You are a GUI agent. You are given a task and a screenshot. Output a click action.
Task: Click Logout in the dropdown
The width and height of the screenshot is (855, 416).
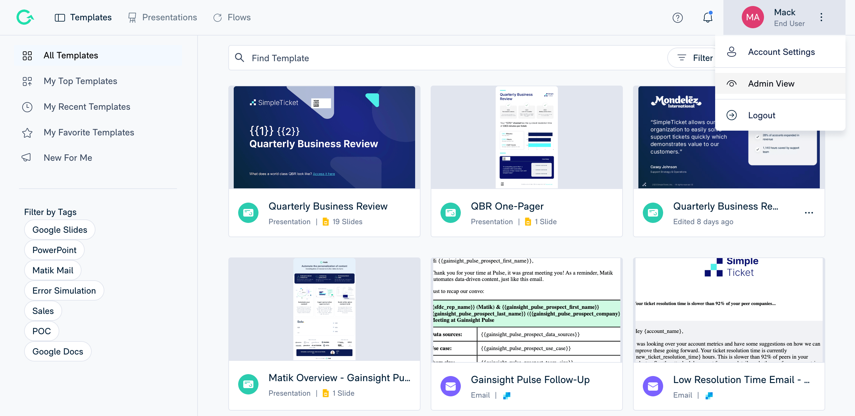coord(761,115)
